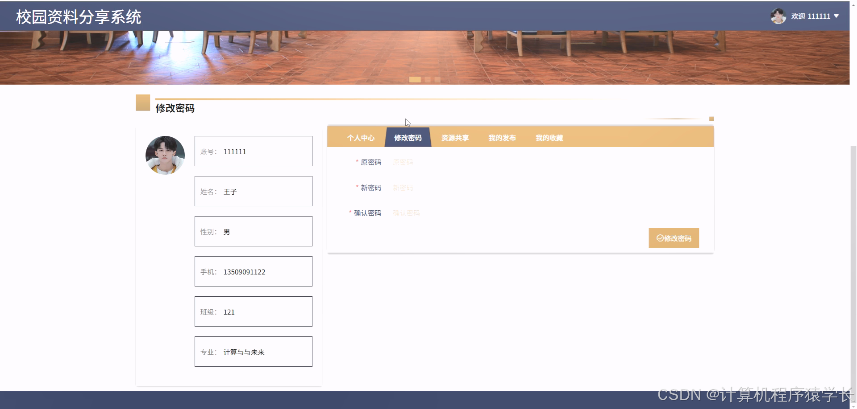
Task: Select the 修改密码 tab
Action: (407, 138)
